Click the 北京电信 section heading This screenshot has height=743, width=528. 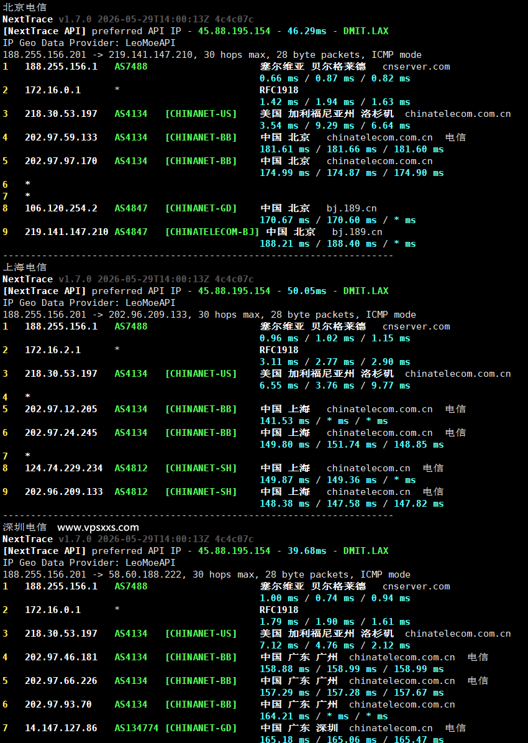point(25,7)
